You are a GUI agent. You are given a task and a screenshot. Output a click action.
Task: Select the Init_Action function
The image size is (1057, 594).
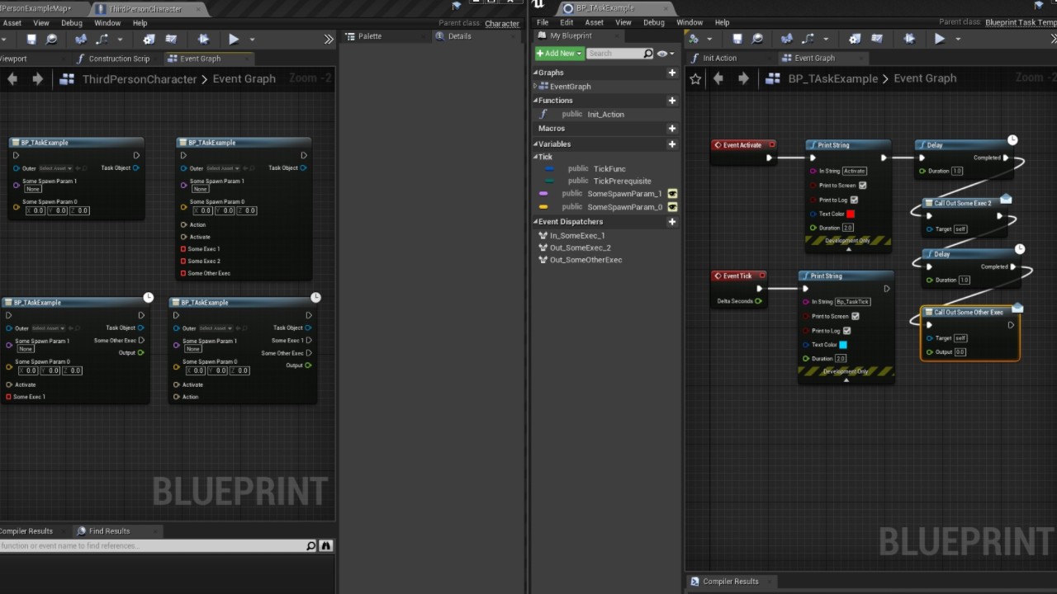tap(605, 115)
